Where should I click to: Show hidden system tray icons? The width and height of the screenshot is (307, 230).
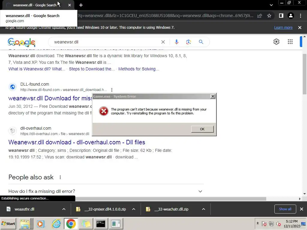pos(258,223)
